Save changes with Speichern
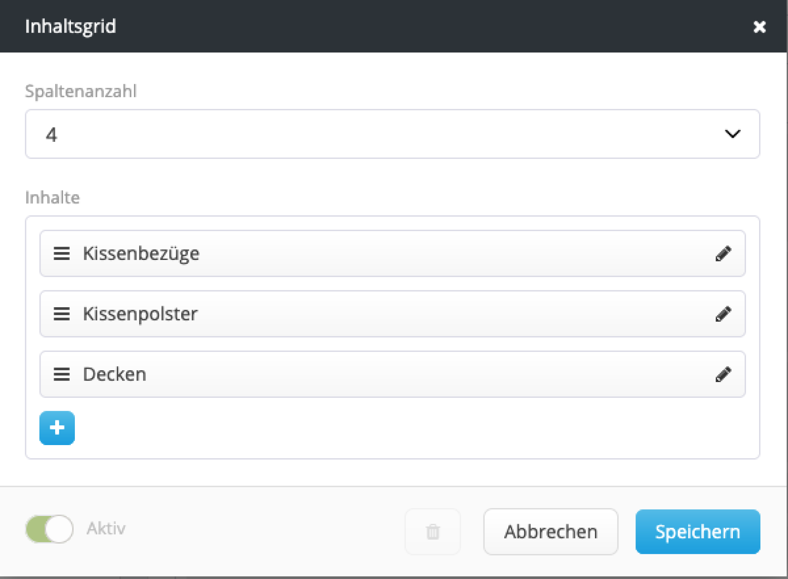 697,532
